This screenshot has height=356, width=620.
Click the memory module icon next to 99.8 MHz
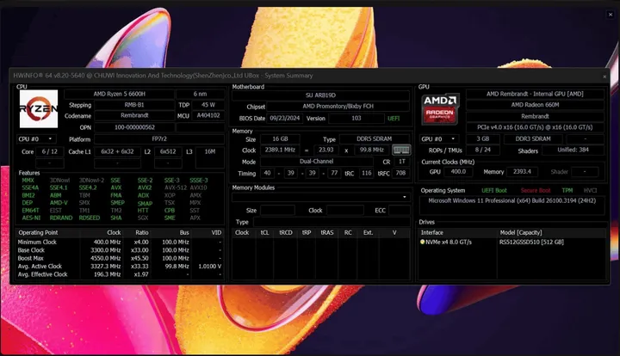[401, 150]
